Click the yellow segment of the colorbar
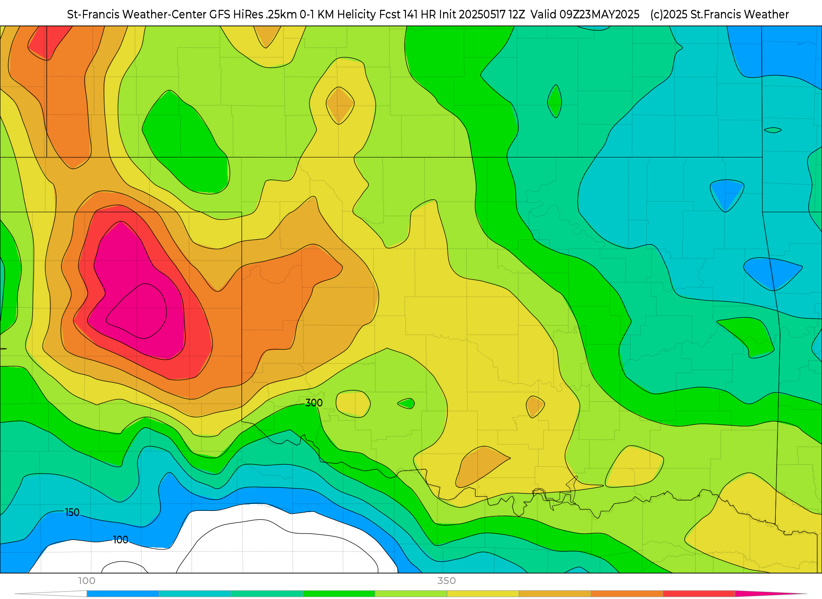 pos(483,594)
